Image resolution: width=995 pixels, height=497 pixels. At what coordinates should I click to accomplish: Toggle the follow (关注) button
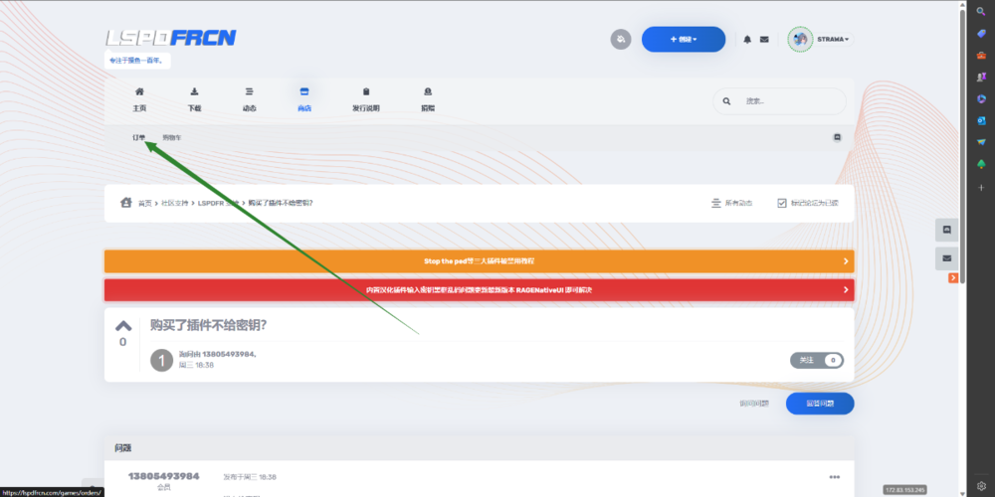(x=816, y=360)
